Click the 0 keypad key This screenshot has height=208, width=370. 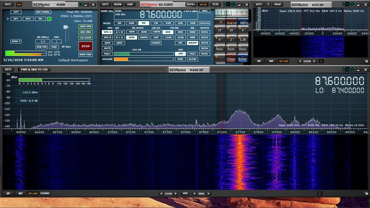pyautogui.click(x=220, y=58)
